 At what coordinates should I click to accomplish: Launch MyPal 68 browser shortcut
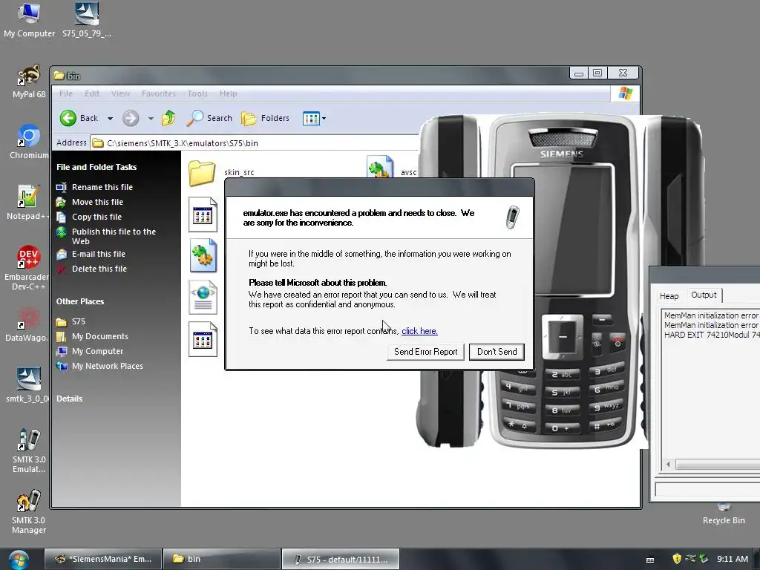(x=29, y=81)
